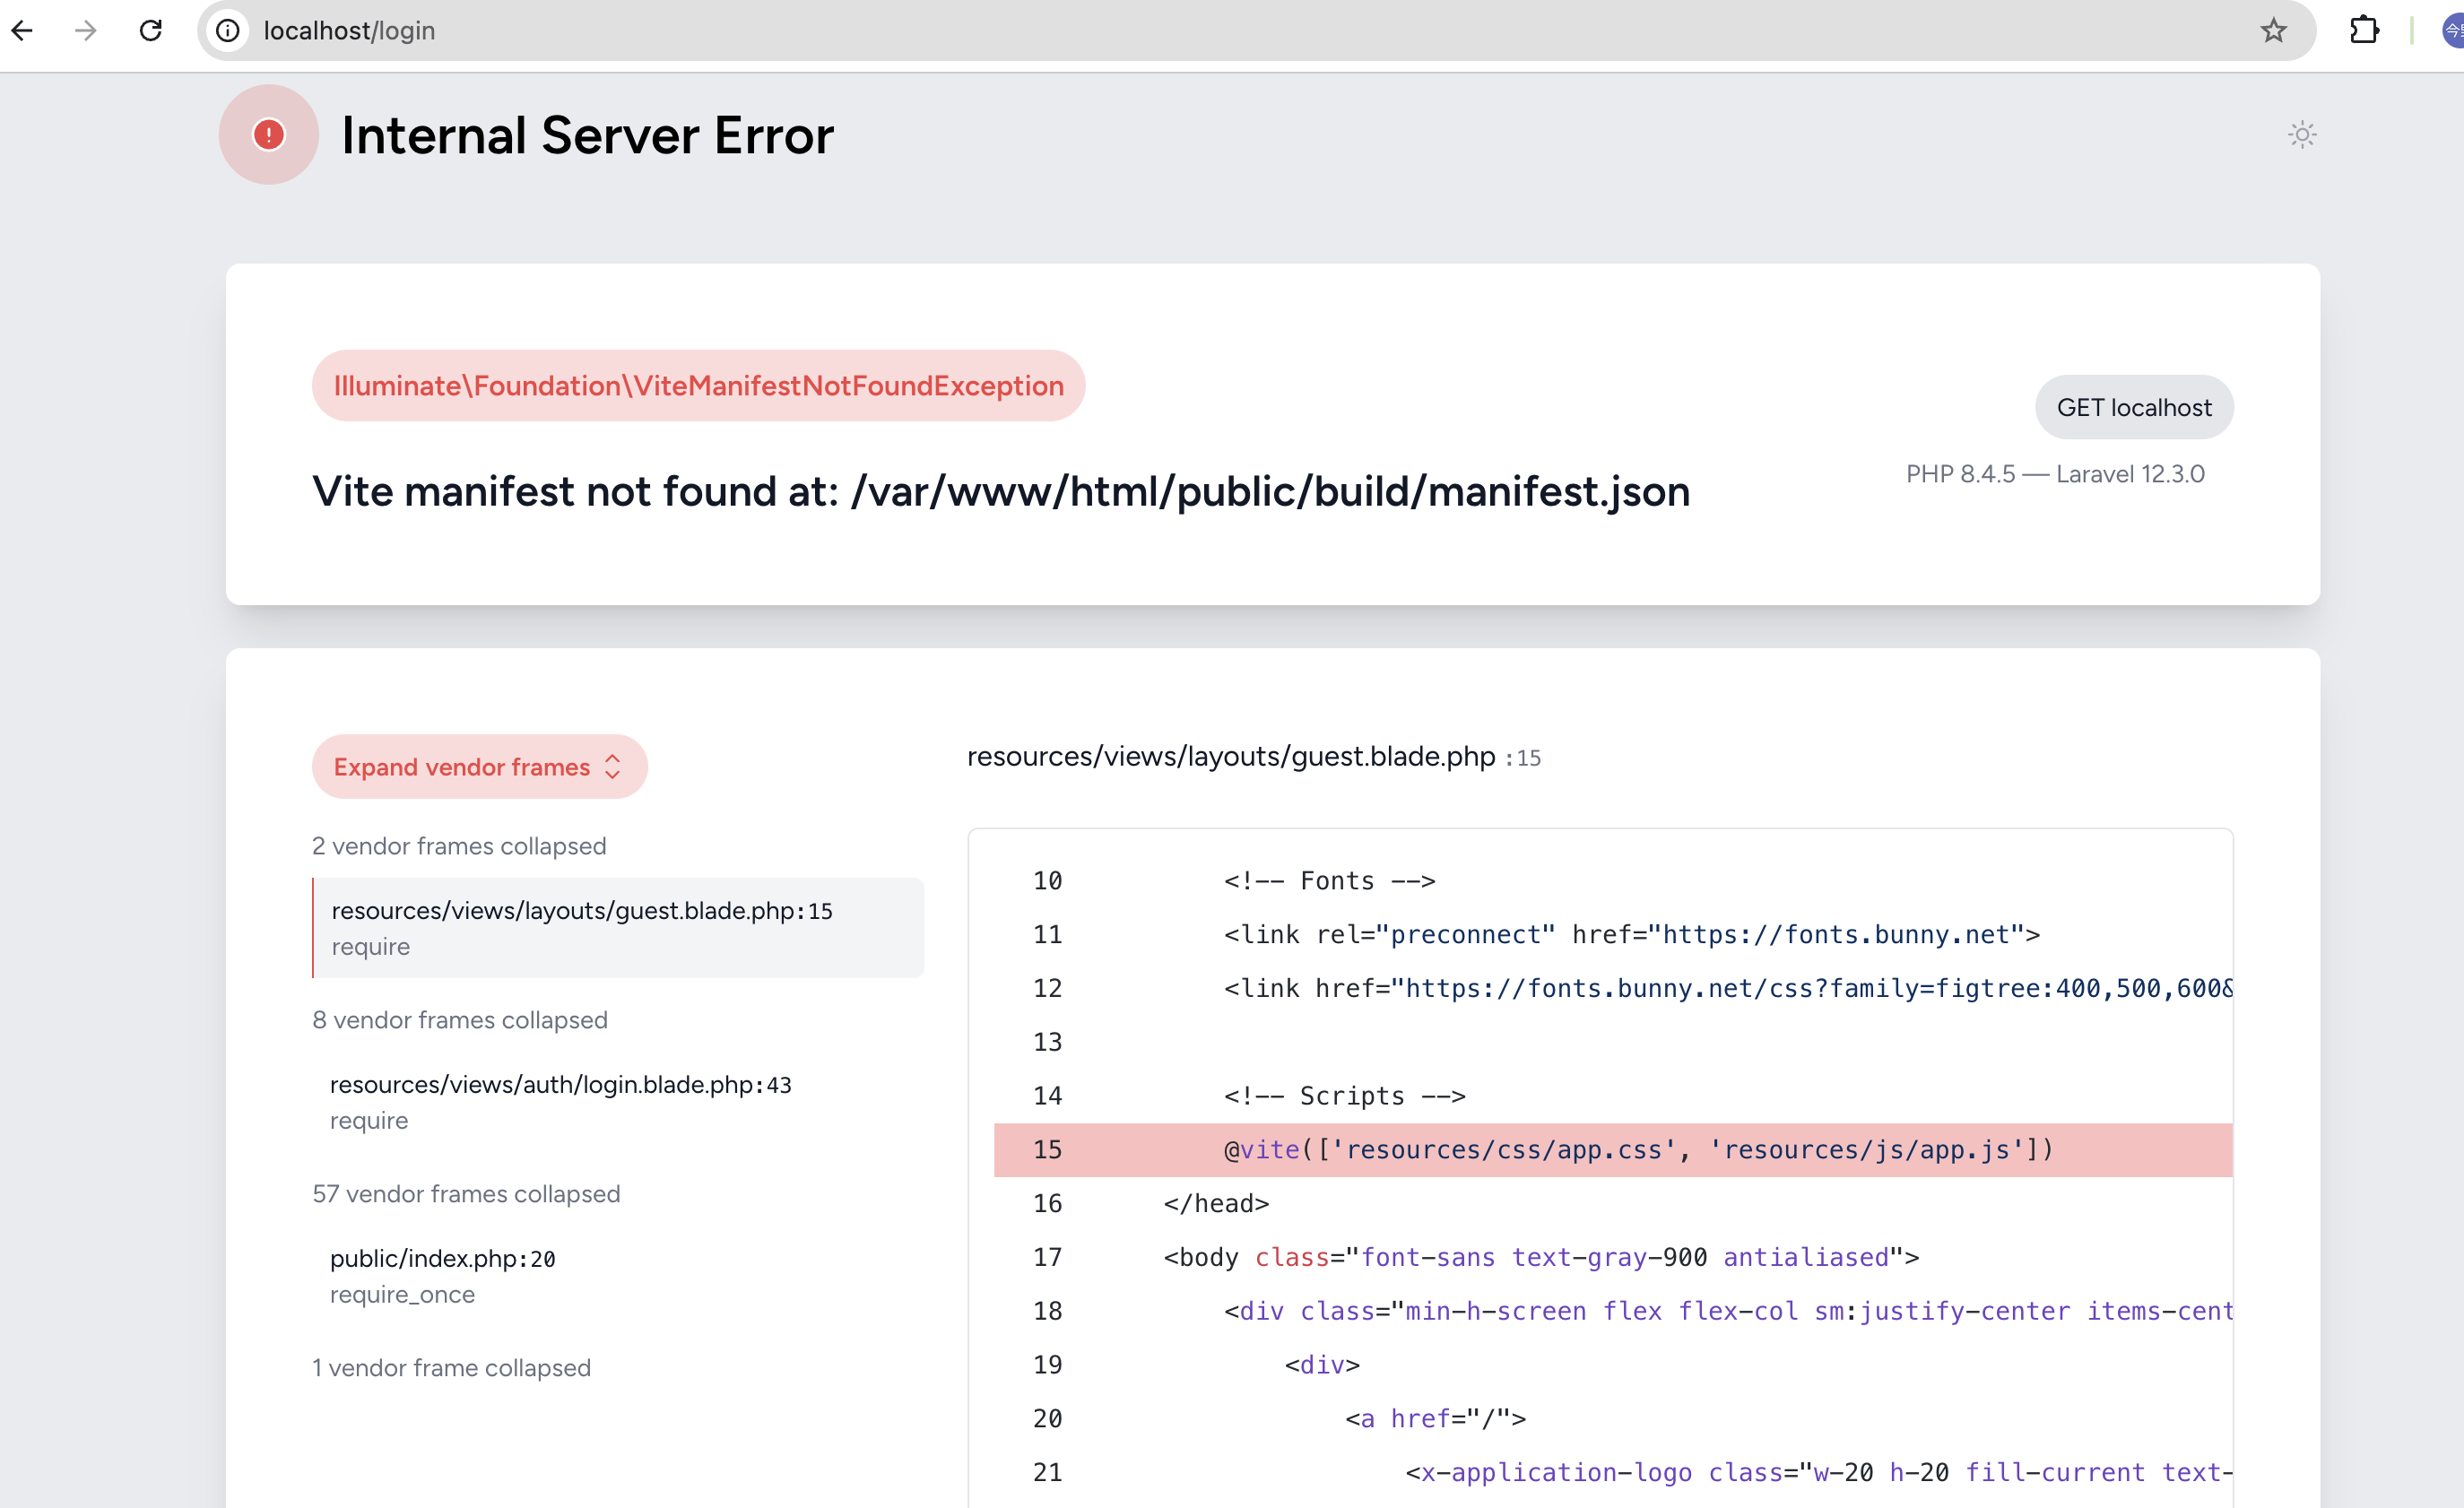Open the browser extensions puzzle icon

[2364, 30]
